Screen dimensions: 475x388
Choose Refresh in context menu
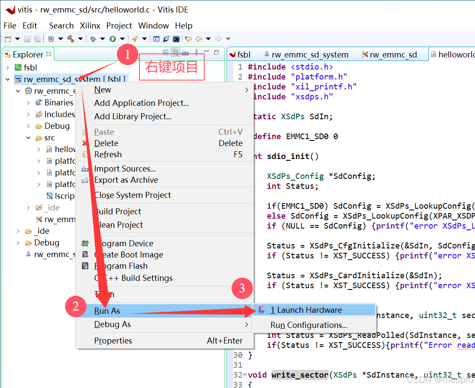click(x=164, y=155)
